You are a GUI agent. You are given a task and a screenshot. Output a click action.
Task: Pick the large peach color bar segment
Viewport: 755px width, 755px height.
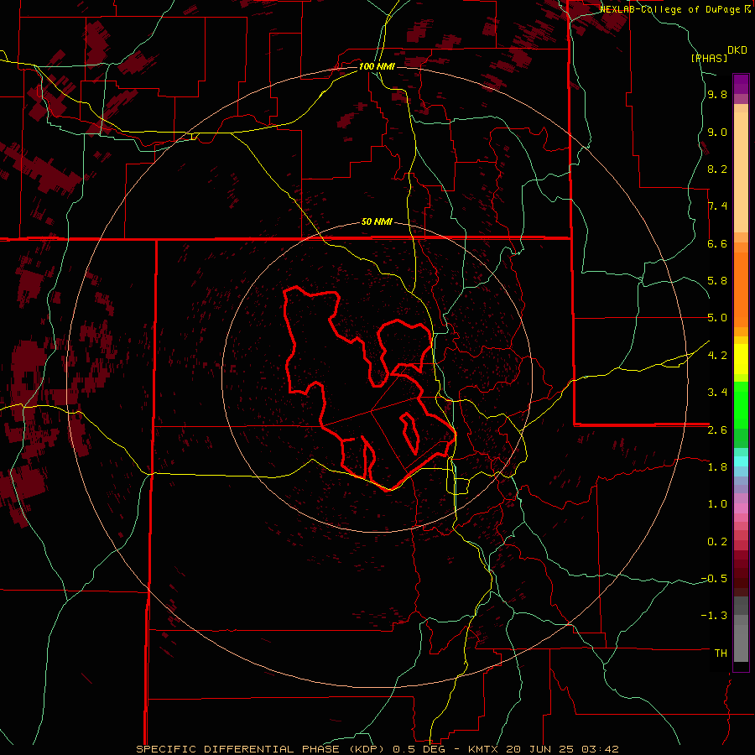741,173
